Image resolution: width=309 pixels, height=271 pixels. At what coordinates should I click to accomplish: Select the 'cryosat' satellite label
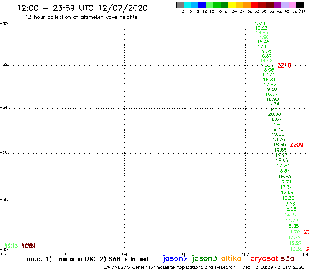[264, 258]
